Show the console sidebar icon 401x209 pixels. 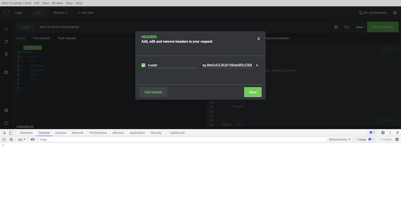4,140
